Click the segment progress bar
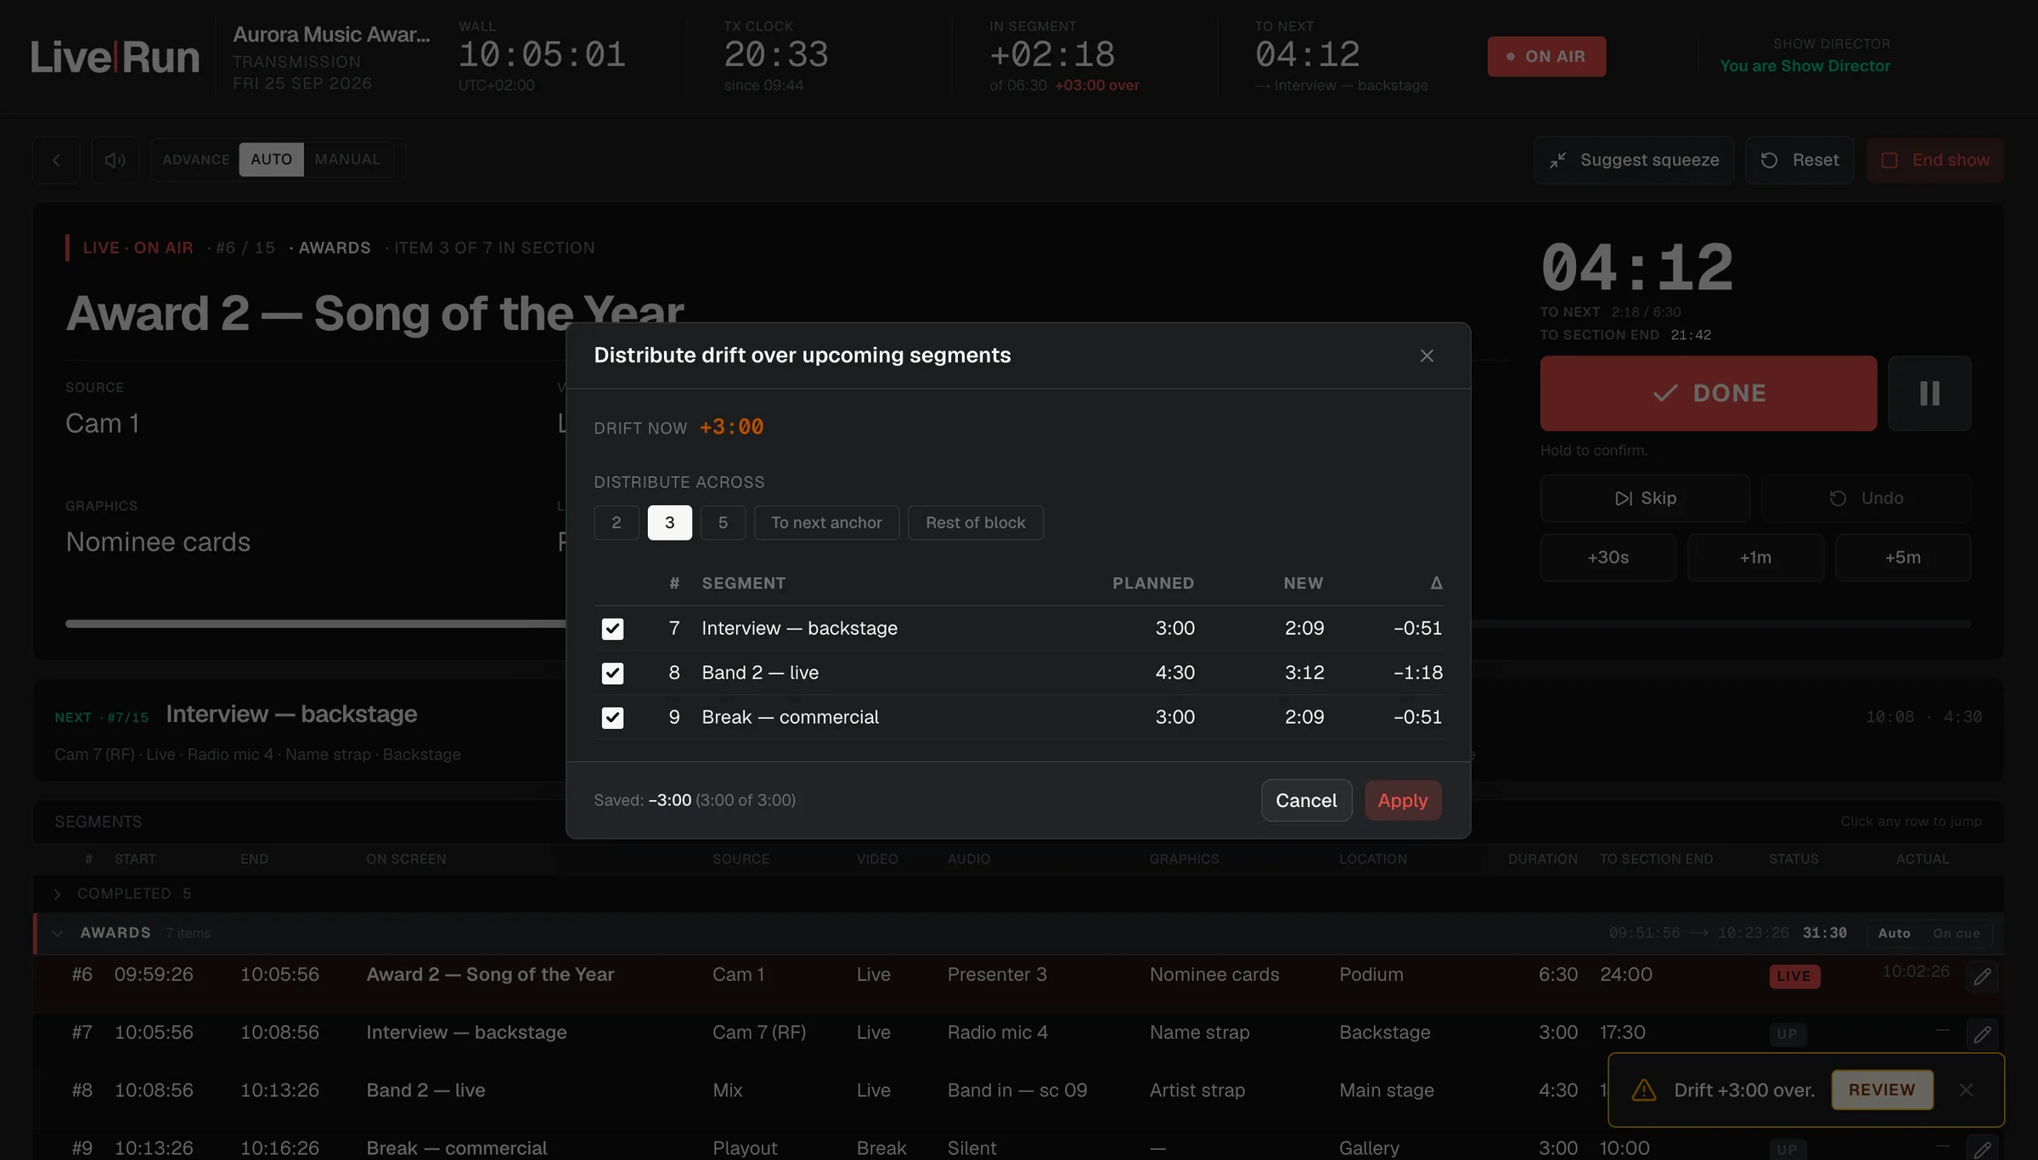The width and height of the screenshot is (2038, 1160). (x=1018, y=624)
